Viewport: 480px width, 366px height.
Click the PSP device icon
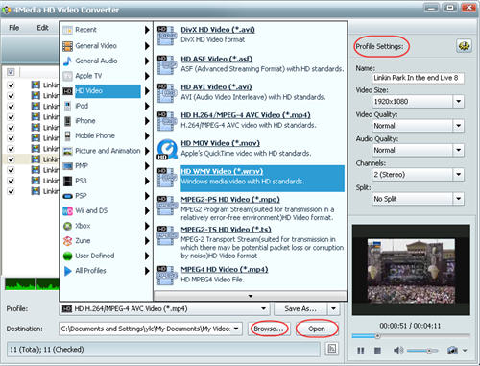(67, 196)
